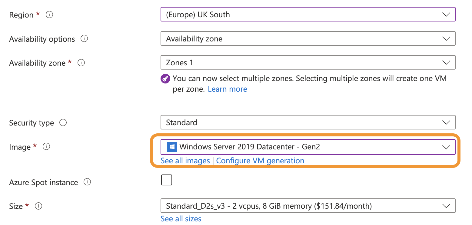Click the Availability options info icon
Image resolution: width=472 pixels, height=225 pixels.
click(85, 39)
